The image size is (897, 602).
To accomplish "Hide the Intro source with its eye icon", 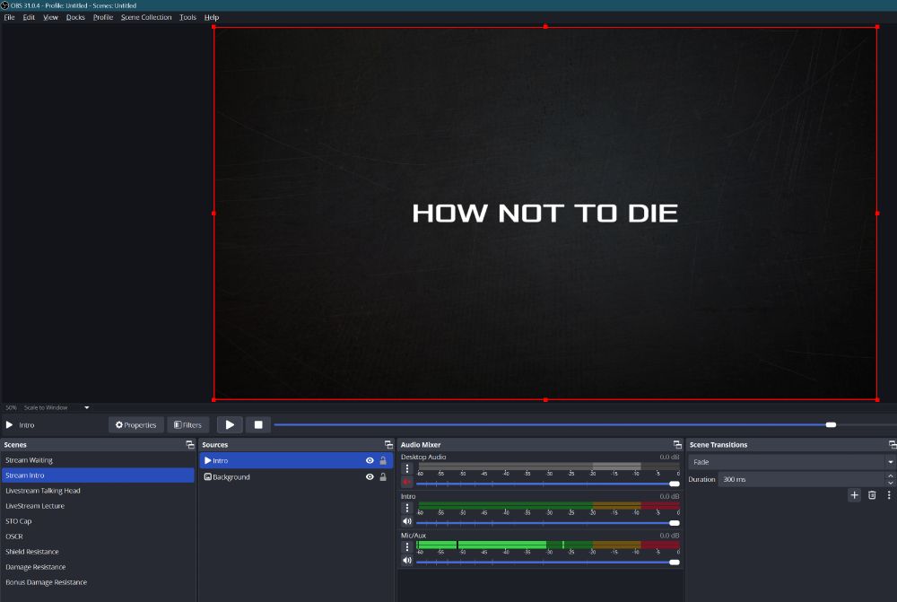I will pyautogui.click(x=370, y=460).
